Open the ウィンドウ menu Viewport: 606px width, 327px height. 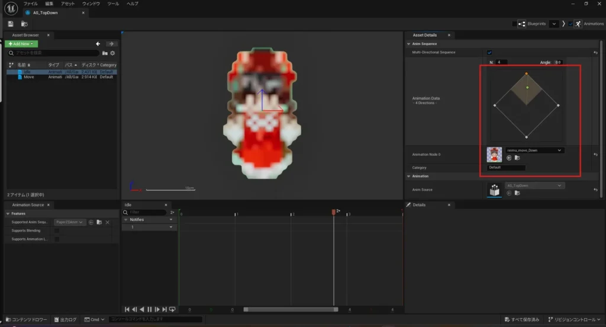tap(91, 4)
